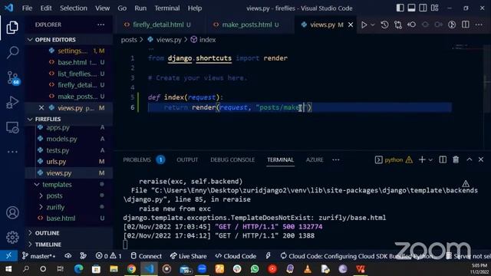
Task: Toggle secondary side bar layout button
Action: tap(423, 8)
